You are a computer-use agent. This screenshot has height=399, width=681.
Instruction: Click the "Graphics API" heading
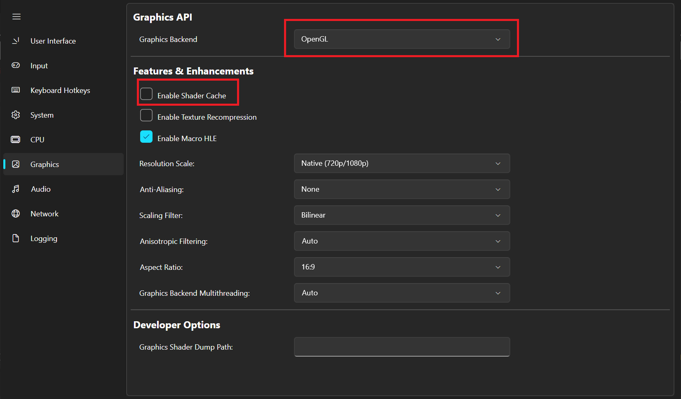pos(162,17)
